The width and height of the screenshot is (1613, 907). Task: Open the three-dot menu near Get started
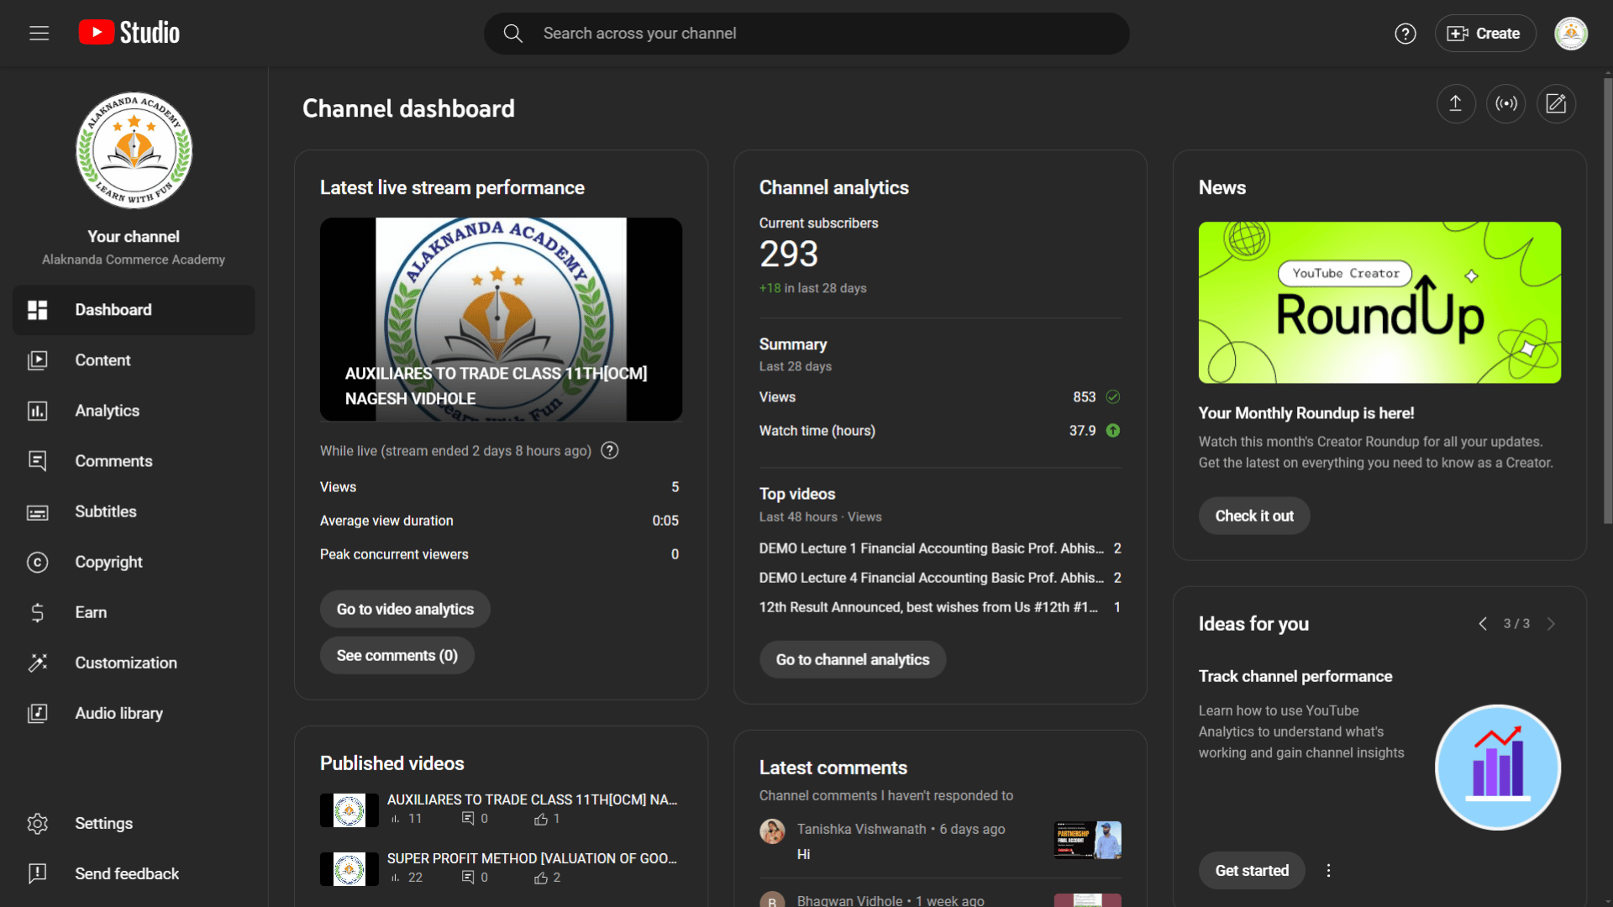(1328, 871)
